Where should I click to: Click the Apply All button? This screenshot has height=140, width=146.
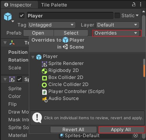pos(121,130)
